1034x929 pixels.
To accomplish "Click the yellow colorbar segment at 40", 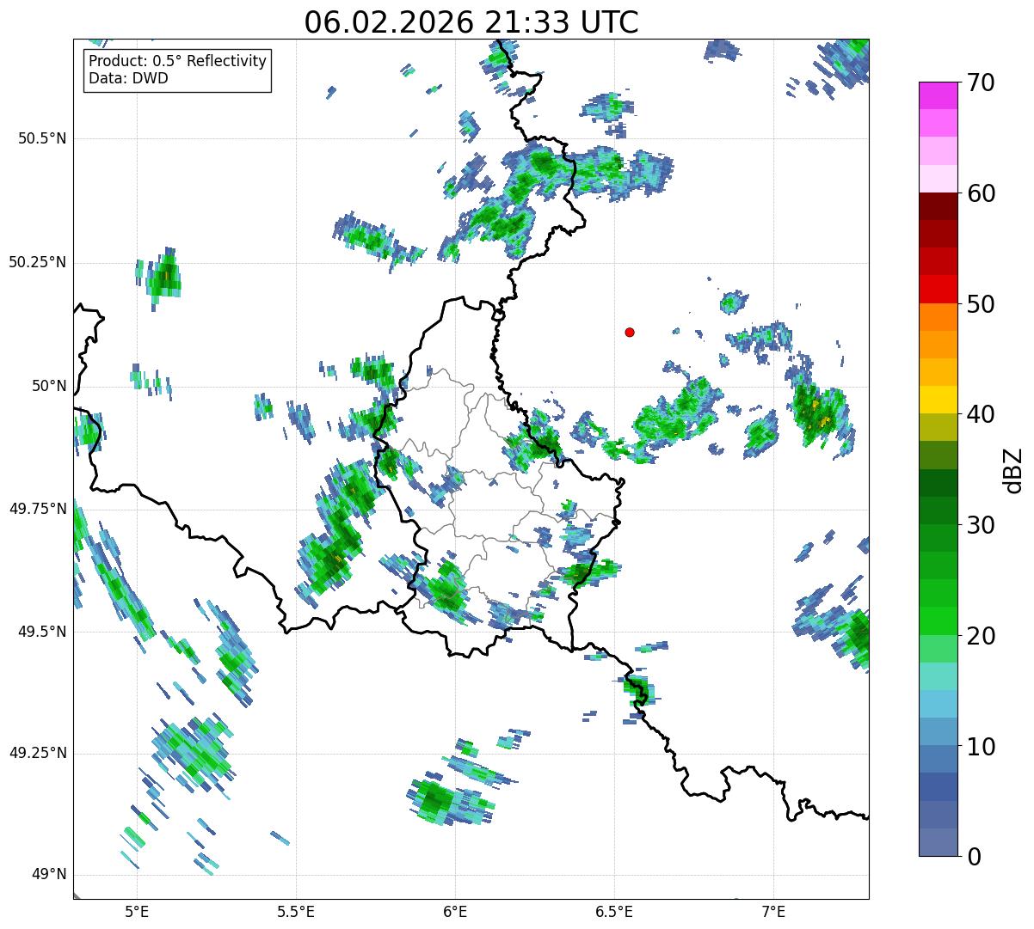I will (939, 400).
